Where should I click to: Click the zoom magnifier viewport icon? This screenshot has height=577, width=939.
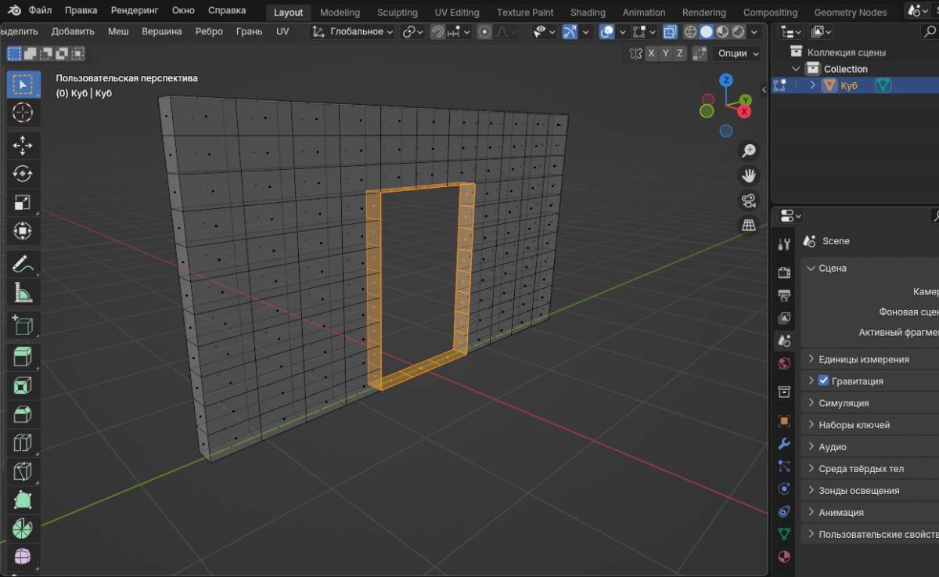tap(749, 150)
